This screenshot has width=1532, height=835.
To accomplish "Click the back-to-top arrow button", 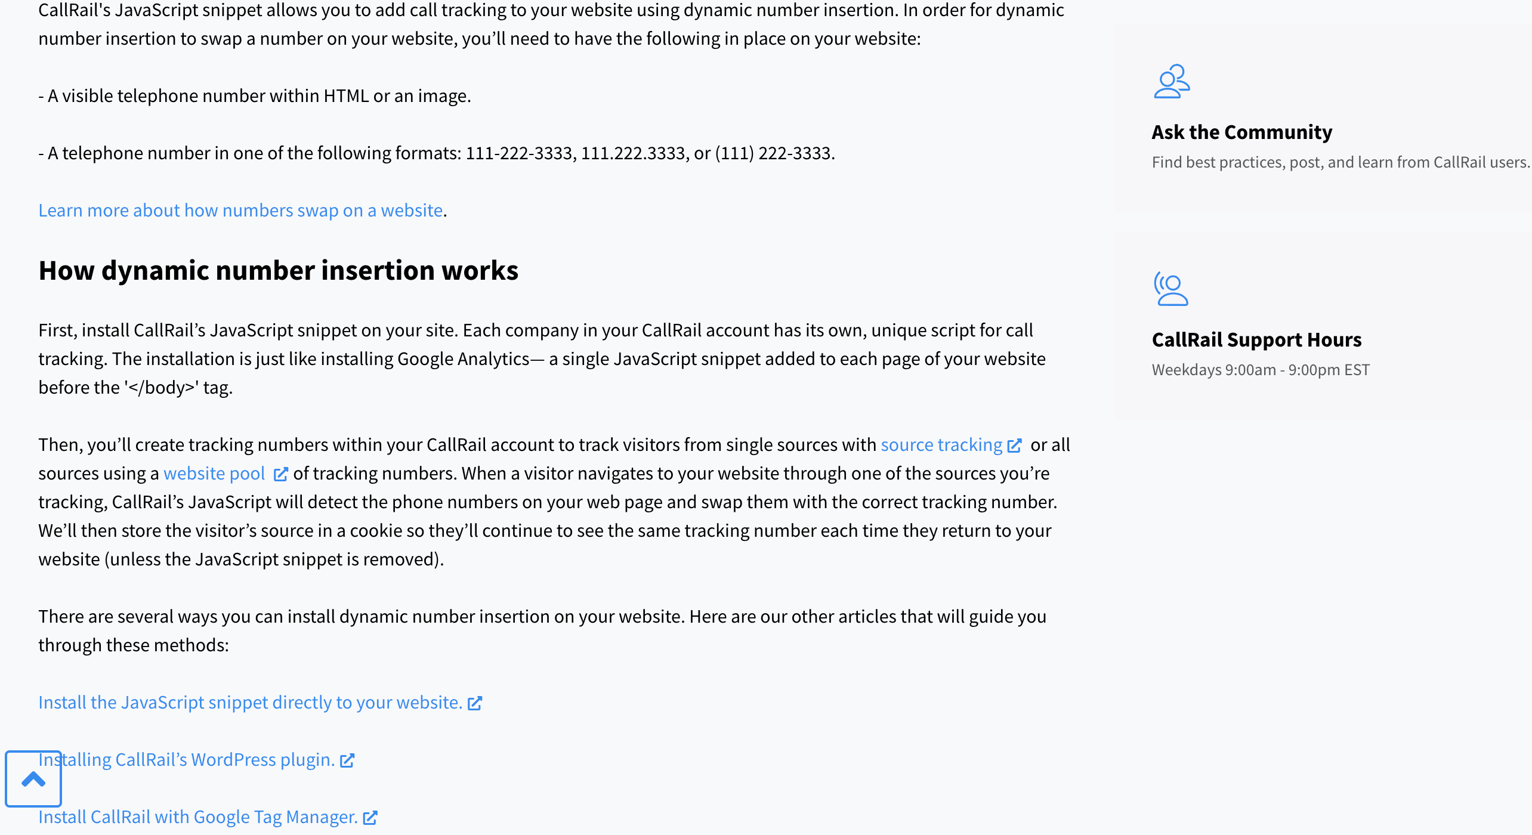I will (33, 779).
